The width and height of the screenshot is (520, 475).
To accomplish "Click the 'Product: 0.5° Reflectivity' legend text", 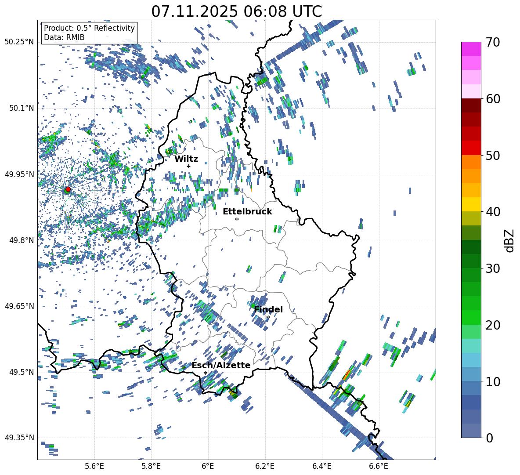I will [89, 28].
